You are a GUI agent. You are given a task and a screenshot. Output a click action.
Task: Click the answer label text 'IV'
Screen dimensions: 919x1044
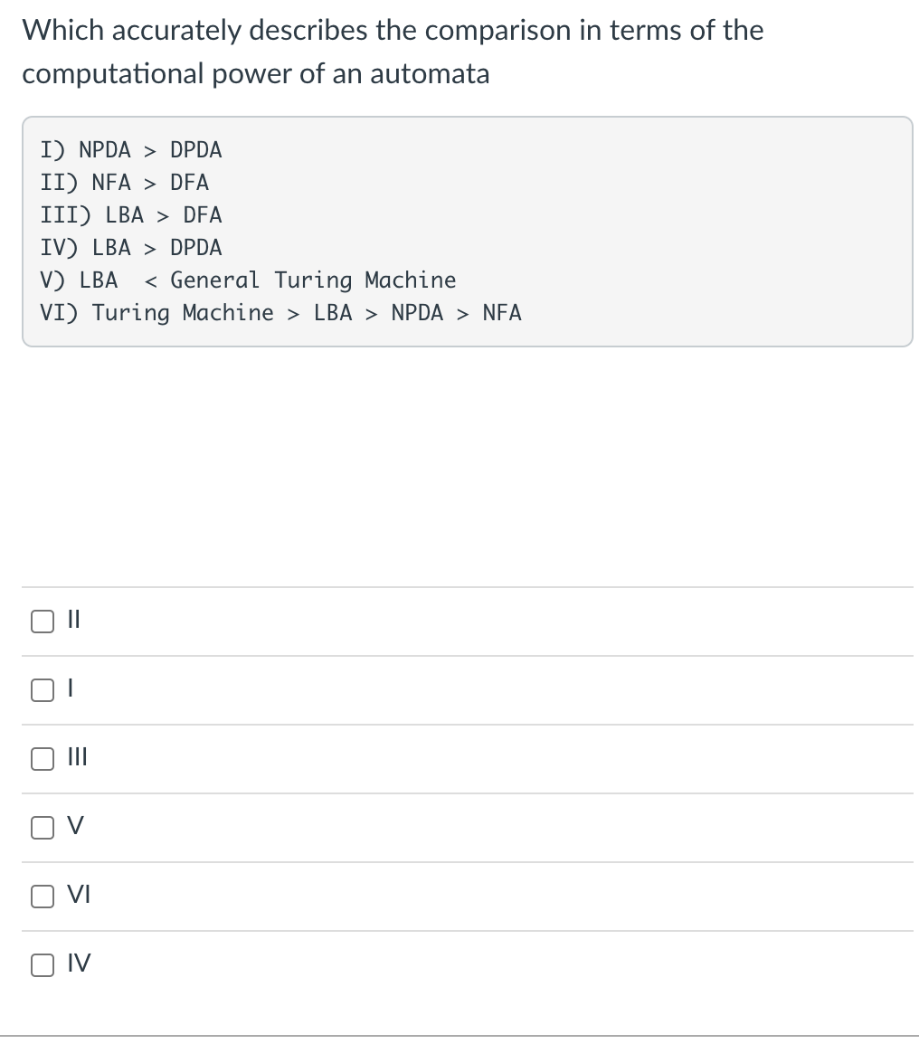79,965
